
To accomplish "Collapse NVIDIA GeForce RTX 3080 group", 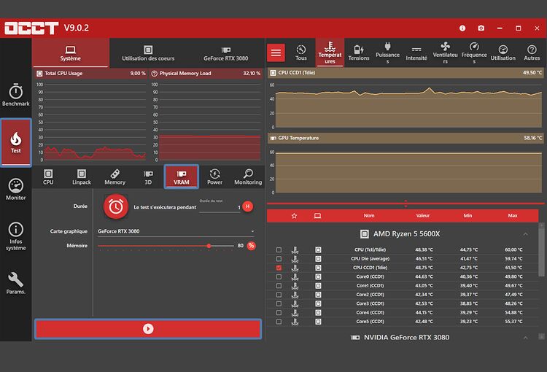I will point(525,338).
